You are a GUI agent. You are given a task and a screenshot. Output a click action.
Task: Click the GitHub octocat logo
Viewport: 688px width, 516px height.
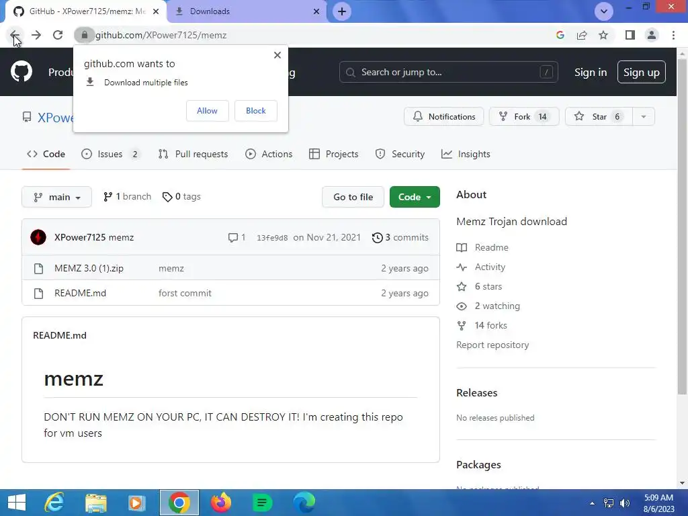[x=21, y=72]
